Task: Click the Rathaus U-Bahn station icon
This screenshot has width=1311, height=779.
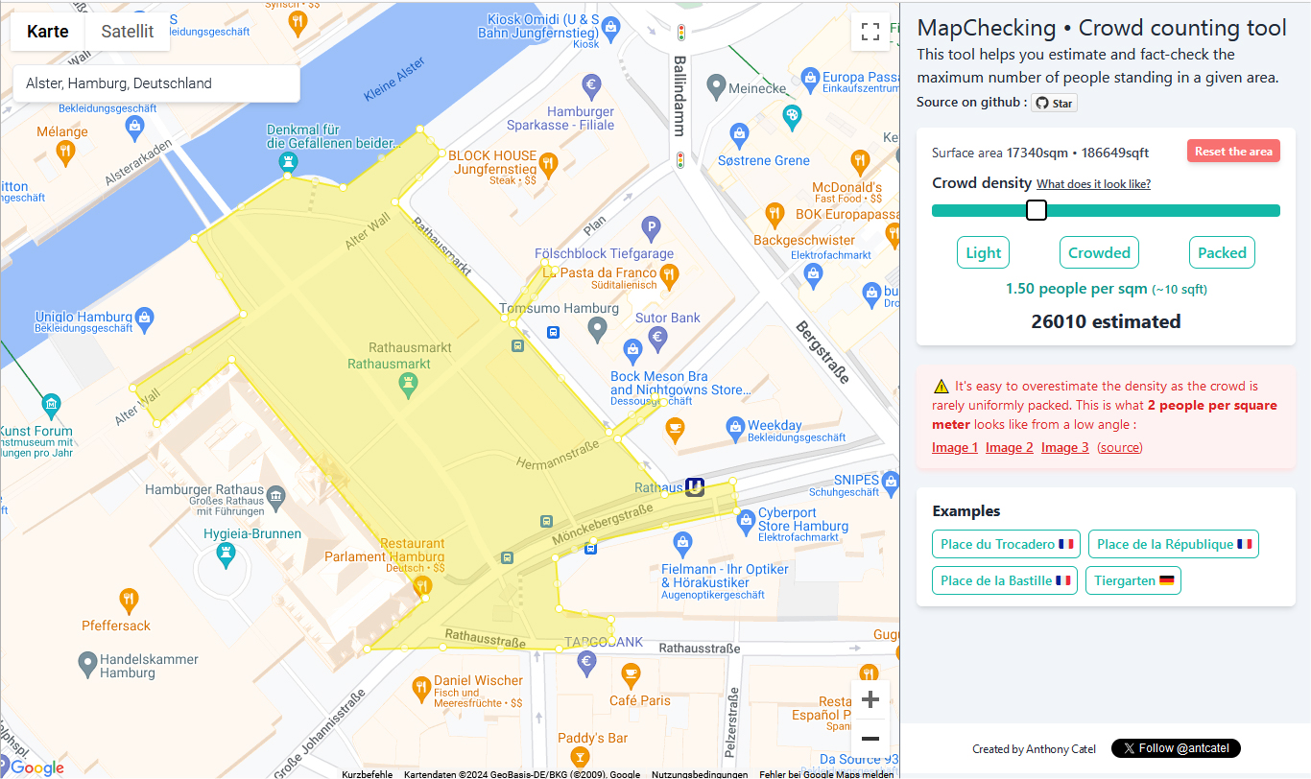Action: coord(695,487)
